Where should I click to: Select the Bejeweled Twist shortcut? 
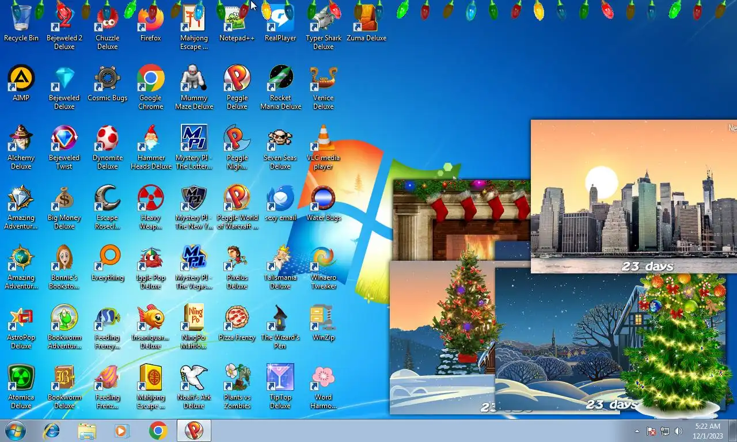tap(64, 147)
